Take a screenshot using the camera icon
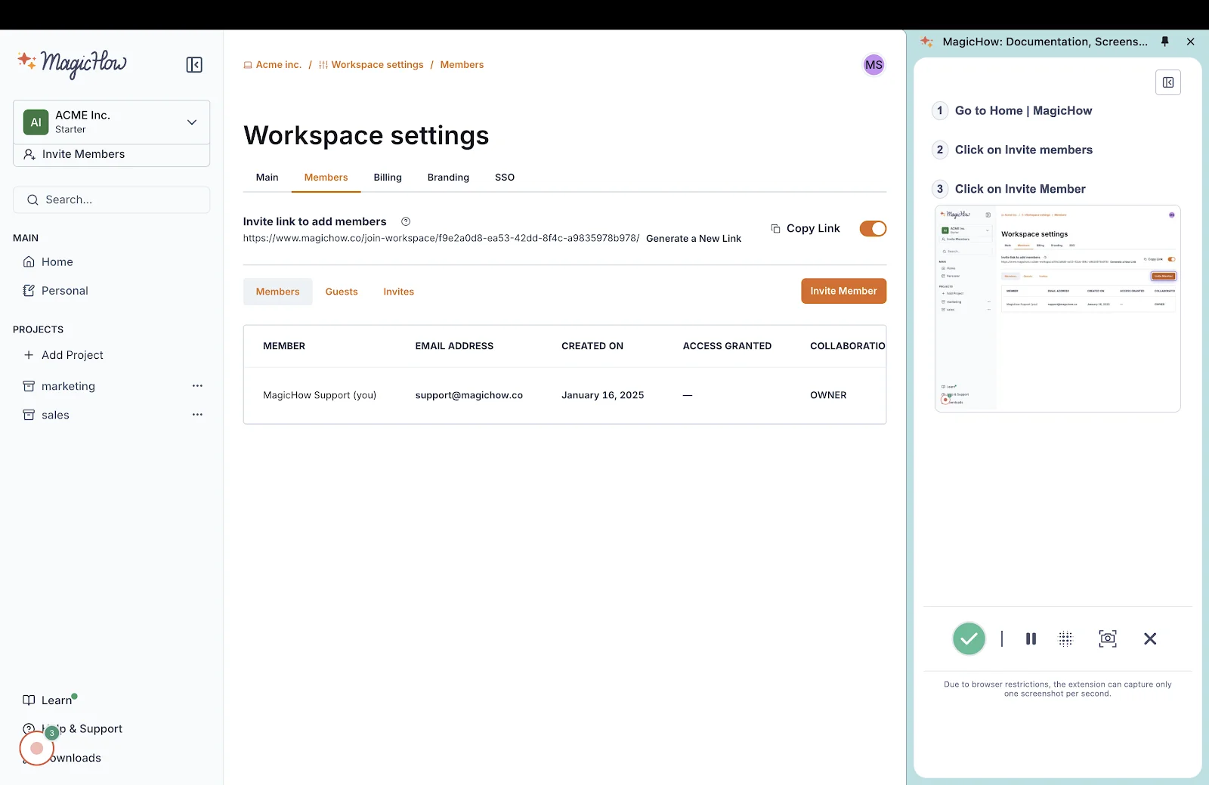Viewport: 1209px width, 785px height. coord(1107,638)
